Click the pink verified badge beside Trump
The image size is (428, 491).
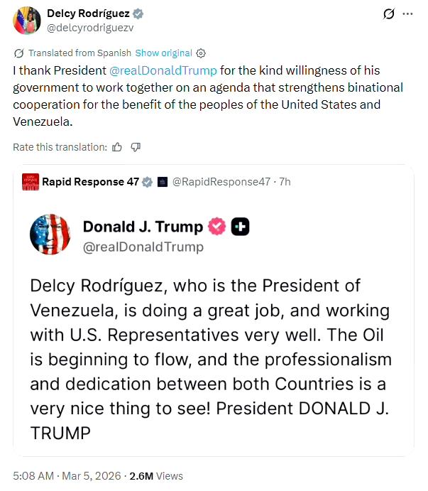[216, 227]
